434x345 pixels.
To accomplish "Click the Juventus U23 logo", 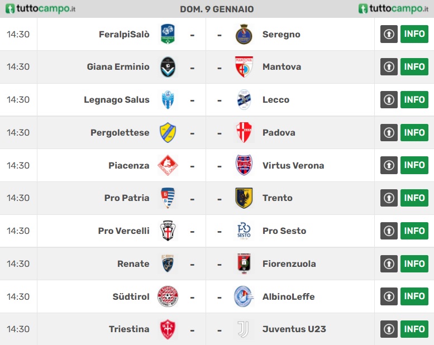I will click(x=244, y=329).
